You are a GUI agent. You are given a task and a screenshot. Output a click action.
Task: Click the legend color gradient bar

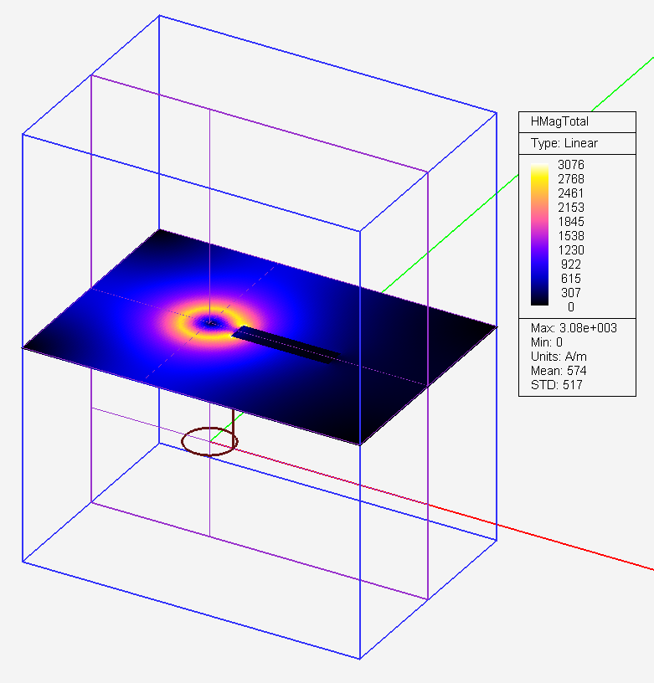[538, 235]
